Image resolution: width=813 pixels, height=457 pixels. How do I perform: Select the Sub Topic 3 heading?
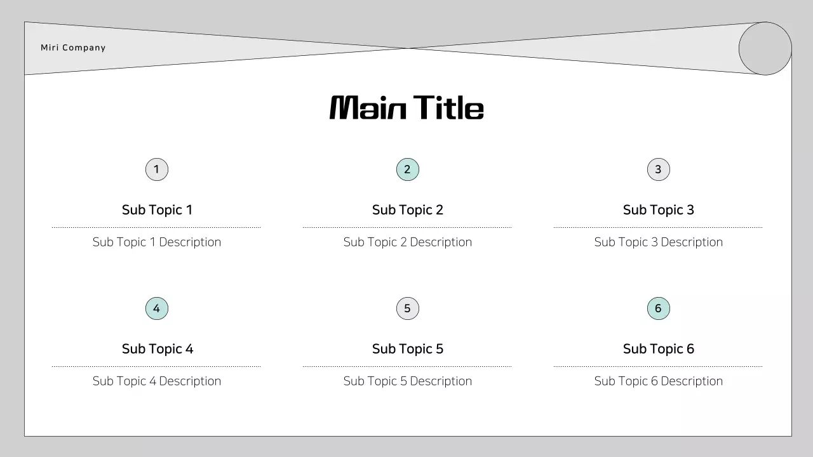tap(659, 210)
